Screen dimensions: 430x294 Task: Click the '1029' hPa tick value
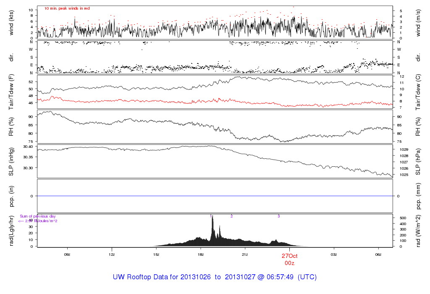coord(404,150)
